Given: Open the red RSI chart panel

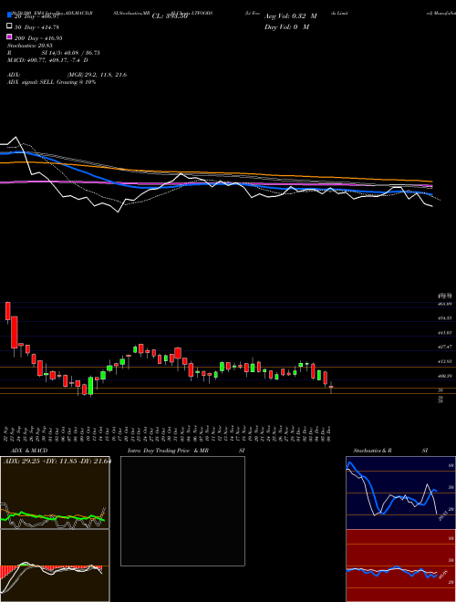Looking at the screenshot, I should (400, 566).
